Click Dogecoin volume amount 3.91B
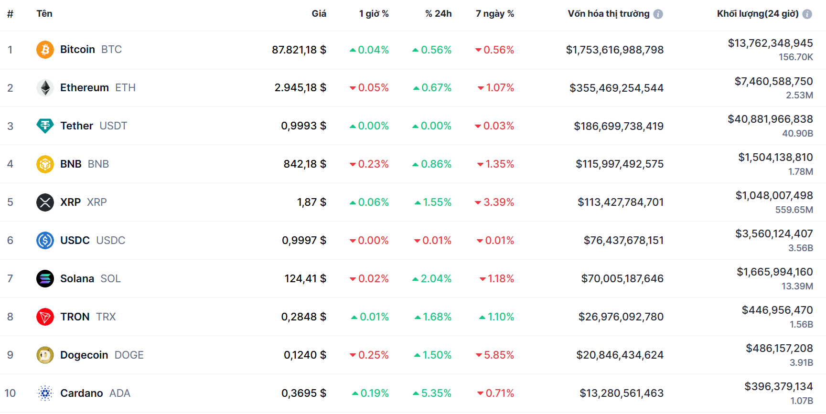This screenshot has height=414, width=826. (x=802, y=362)
